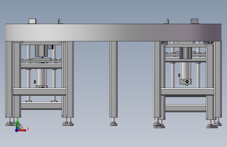The height and width of the screenshot is (147, 227).
Task: Click the red X axis arrow of the triad
Action: click(x=22, y=130)
